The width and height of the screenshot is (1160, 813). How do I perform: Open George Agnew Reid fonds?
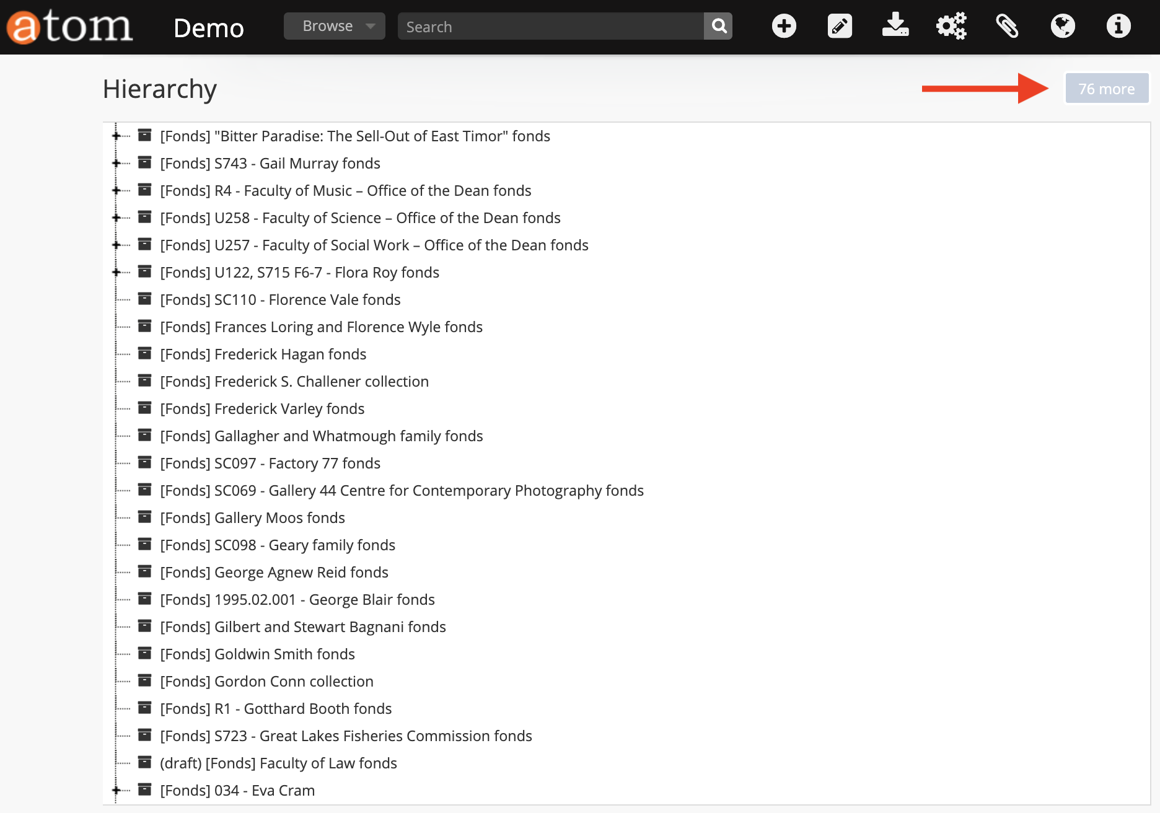(274, 572)
